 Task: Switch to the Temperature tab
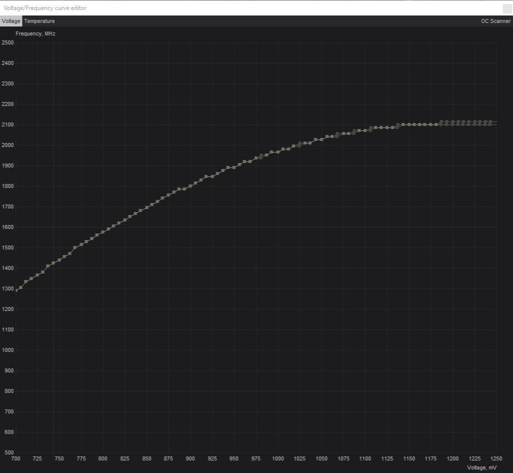pos(39,21)
